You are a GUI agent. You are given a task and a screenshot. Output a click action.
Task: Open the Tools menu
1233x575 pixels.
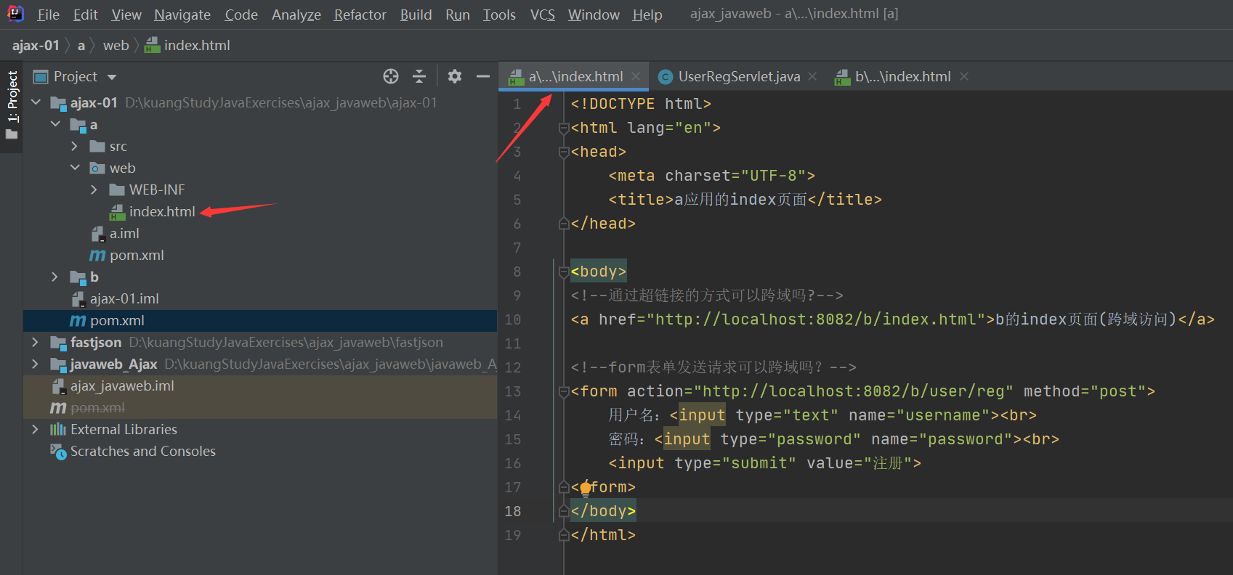tap(499, 15)
